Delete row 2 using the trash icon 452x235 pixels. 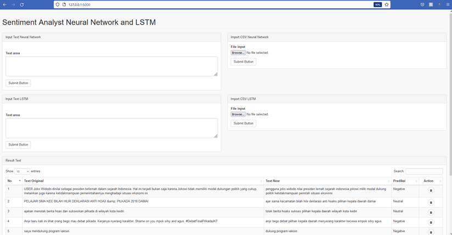431,202
